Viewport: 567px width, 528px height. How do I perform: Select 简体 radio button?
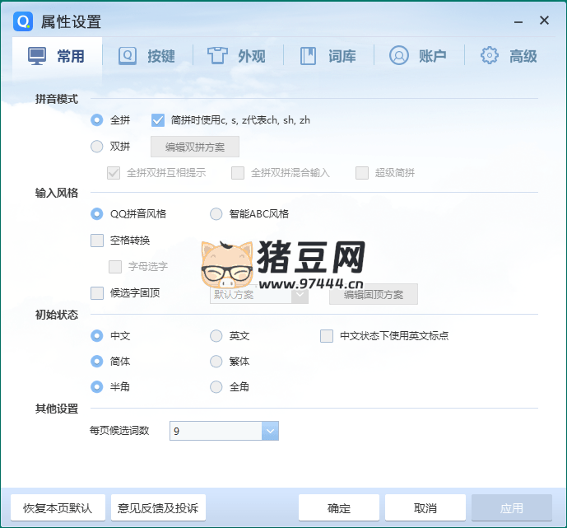click(96, 361)
